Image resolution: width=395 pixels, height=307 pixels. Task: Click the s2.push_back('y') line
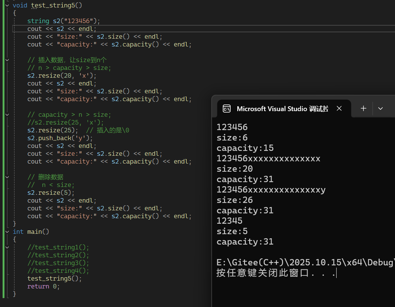tap(60, 138)
